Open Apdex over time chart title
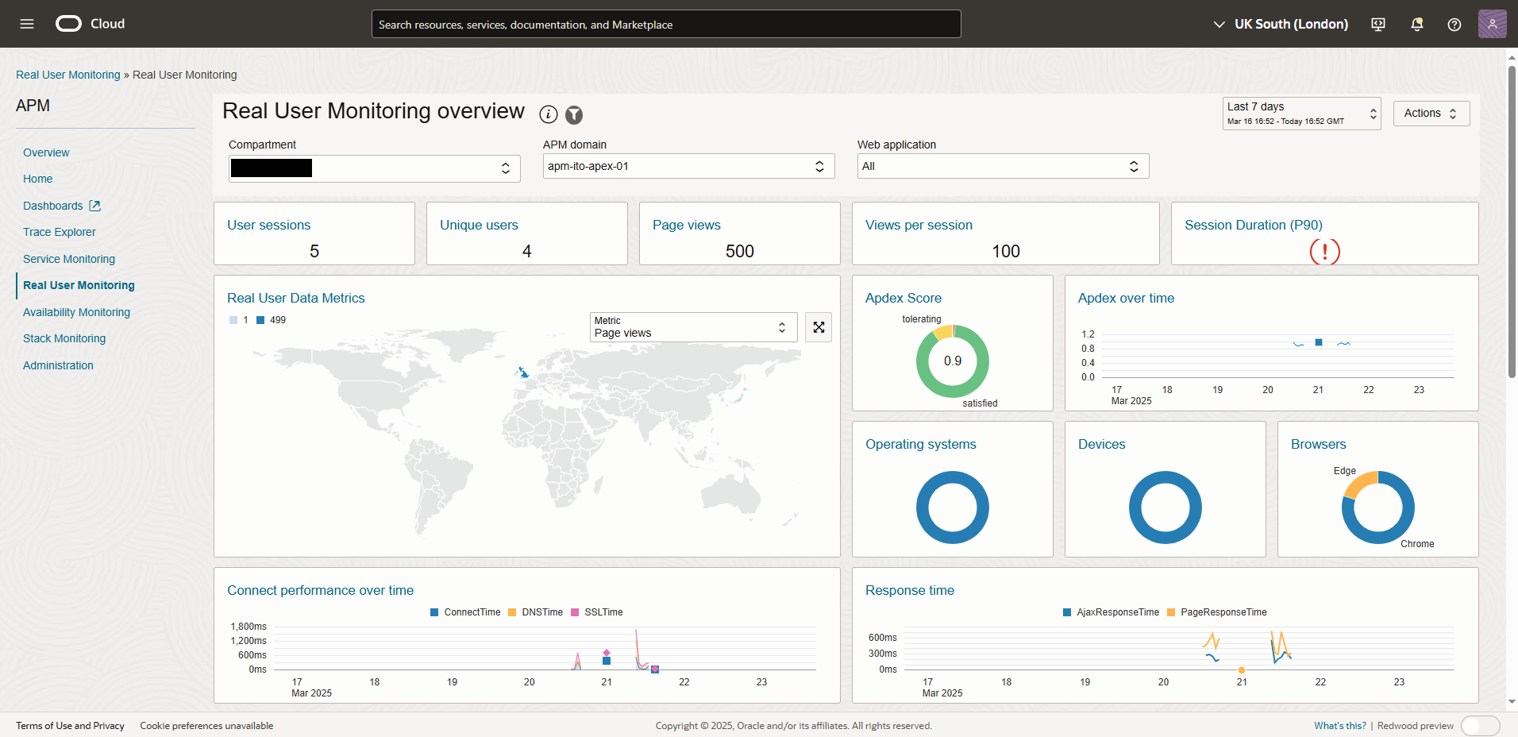Viewport: 1518px width, 737px height. pyautogui.click(x=1126, y=298)
